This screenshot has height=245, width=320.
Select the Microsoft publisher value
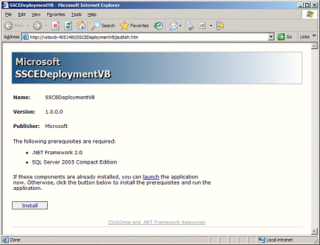[x=56, y=126]
